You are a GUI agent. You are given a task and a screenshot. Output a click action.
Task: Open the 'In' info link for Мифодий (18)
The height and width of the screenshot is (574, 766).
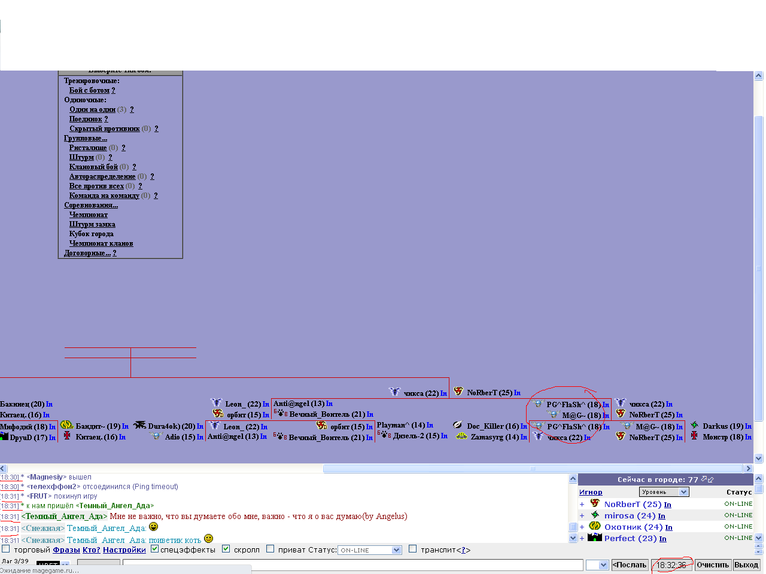tap(52, 426)
